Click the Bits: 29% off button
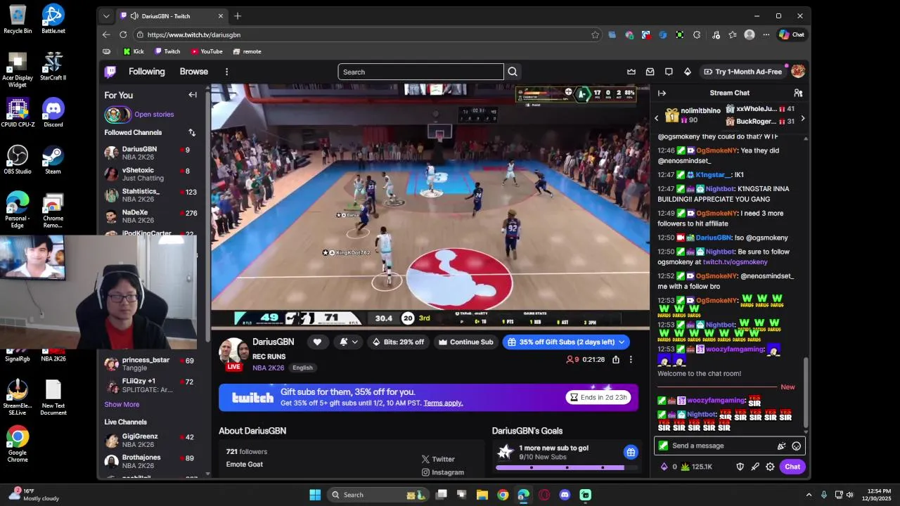Image resolution: width=900 pixels, height=506 pixels. click(x=398, y=342)
